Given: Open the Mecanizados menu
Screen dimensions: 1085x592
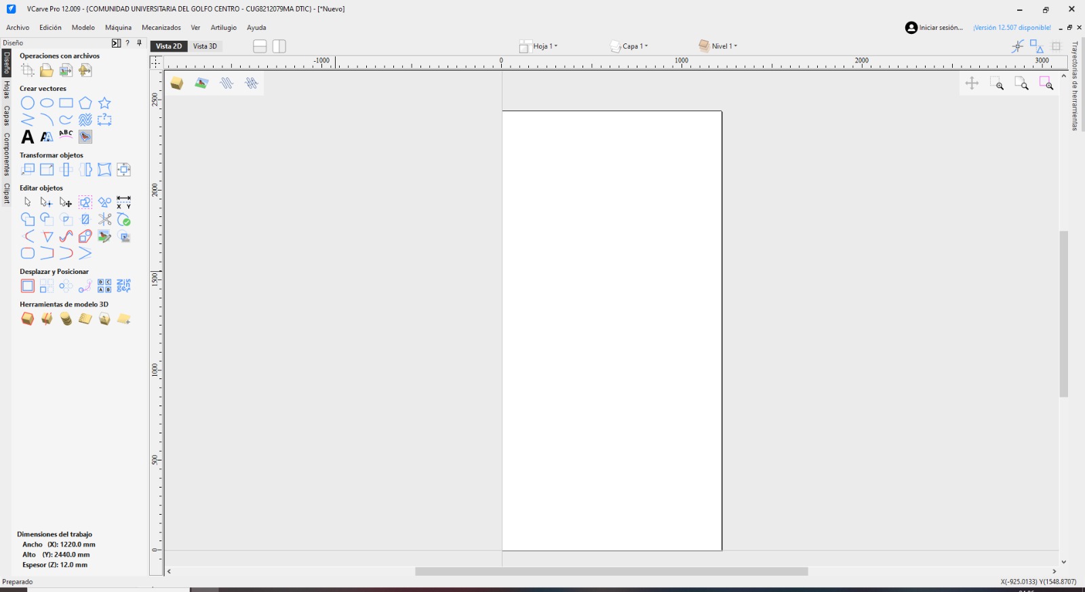Looking at the screenshot, I should 161,28.
